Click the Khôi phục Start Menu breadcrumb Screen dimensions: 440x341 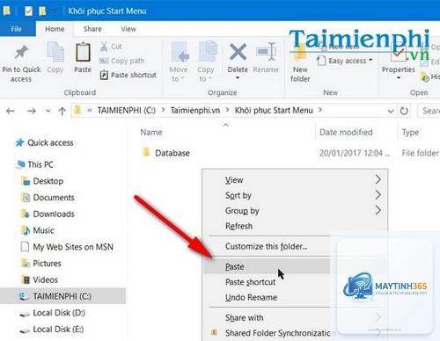(274, 111)
